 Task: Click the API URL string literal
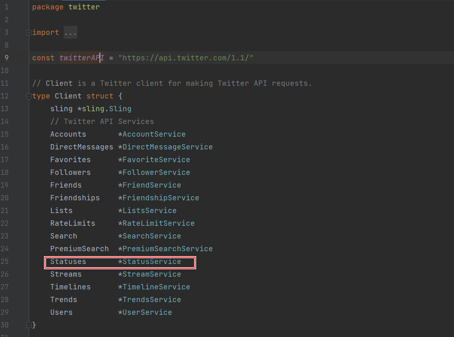185,58
